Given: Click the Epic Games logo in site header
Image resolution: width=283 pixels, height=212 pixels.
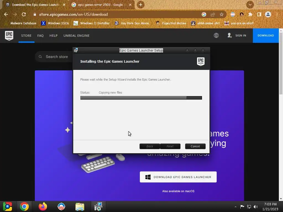Looking at the screenshot, I should (x=9, y=36).
